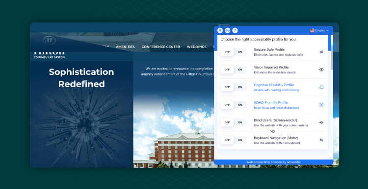The width and height of the screenshot is (368, 189).
Task: Click 'Eliminates flashes and reduces color' text
Action: tap(279, 55)
